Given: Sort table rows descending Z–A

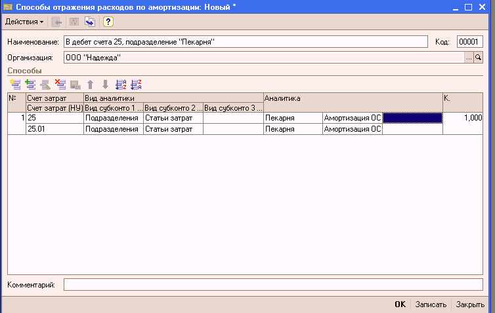Looking at the screenshot, I should coord(136,84).
